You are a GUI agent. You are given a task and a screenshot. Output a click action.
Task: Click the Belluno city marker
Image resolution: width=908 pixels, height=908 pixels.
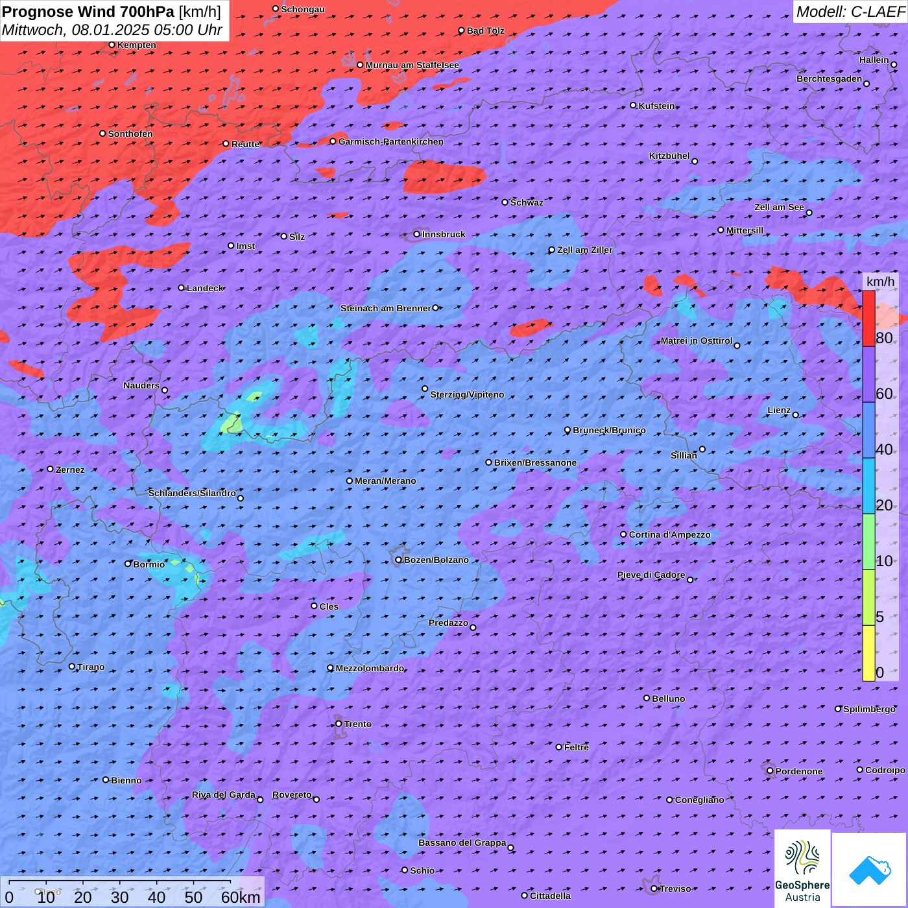click(647, 698)
